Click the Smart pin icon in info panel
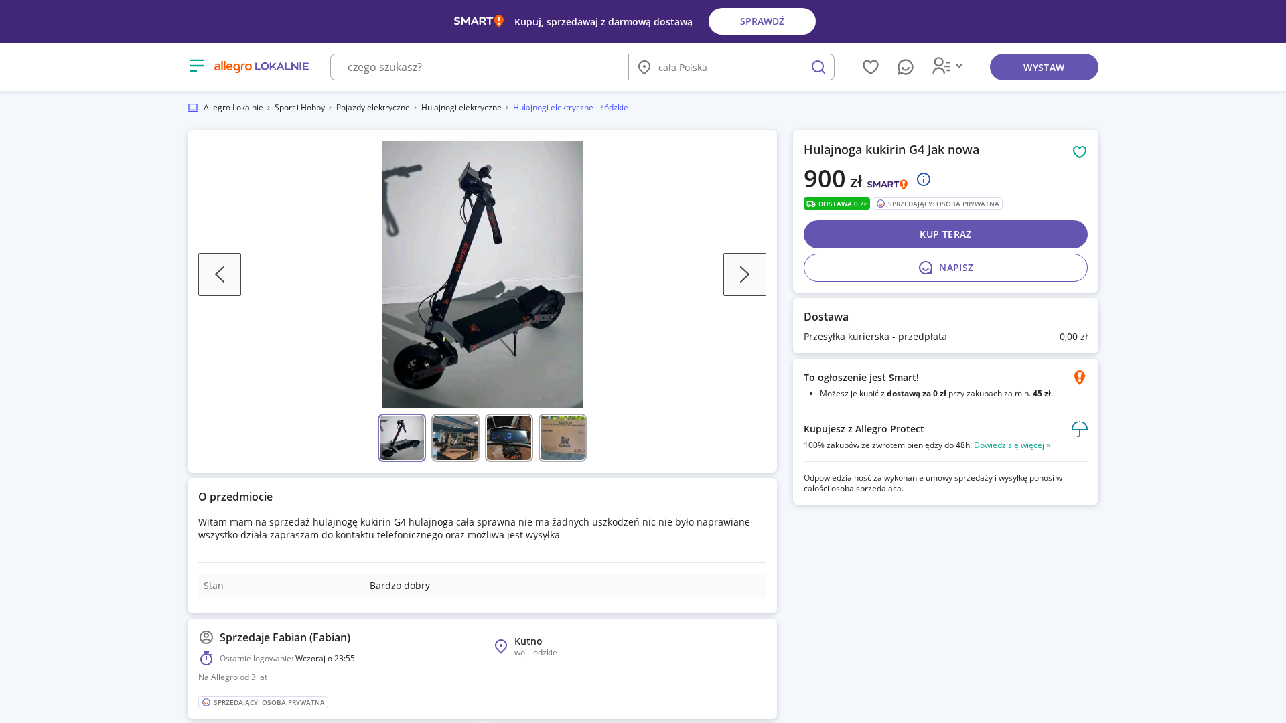This screenshot has height=723, width=1286. click(1079, 378)
